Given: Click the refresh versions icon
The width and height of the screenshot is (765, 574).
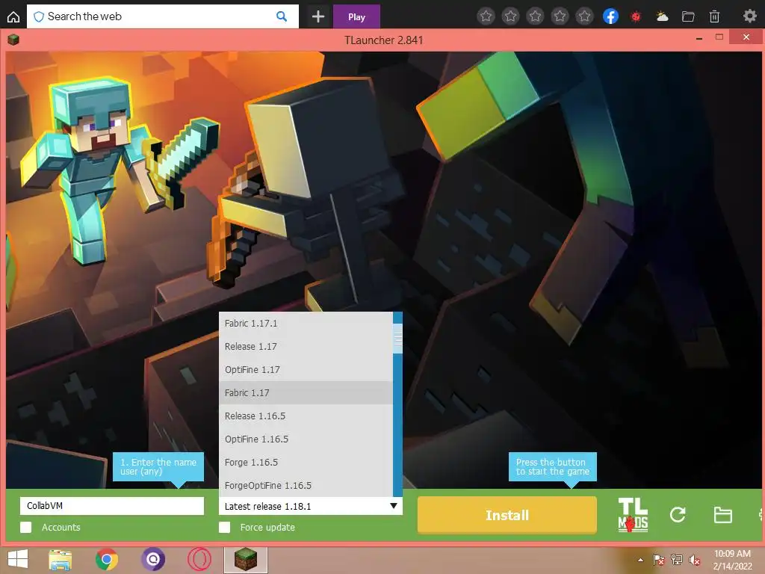Looking at the screenshot, I should pyautogui.click(x=678, y=514).
